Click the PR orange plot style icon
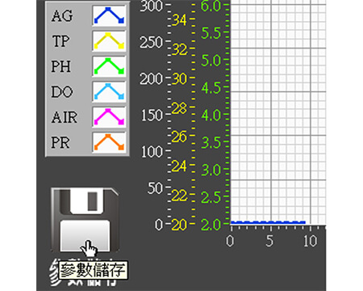Image resolution: width=363 pixels, height=291 pixels. pyautogui.click(x=109, y=142)
